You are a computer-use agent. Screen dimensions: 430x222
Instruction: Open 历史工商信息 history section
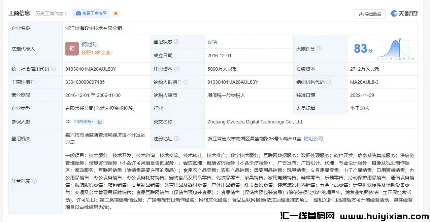click(x=51, y=13)
